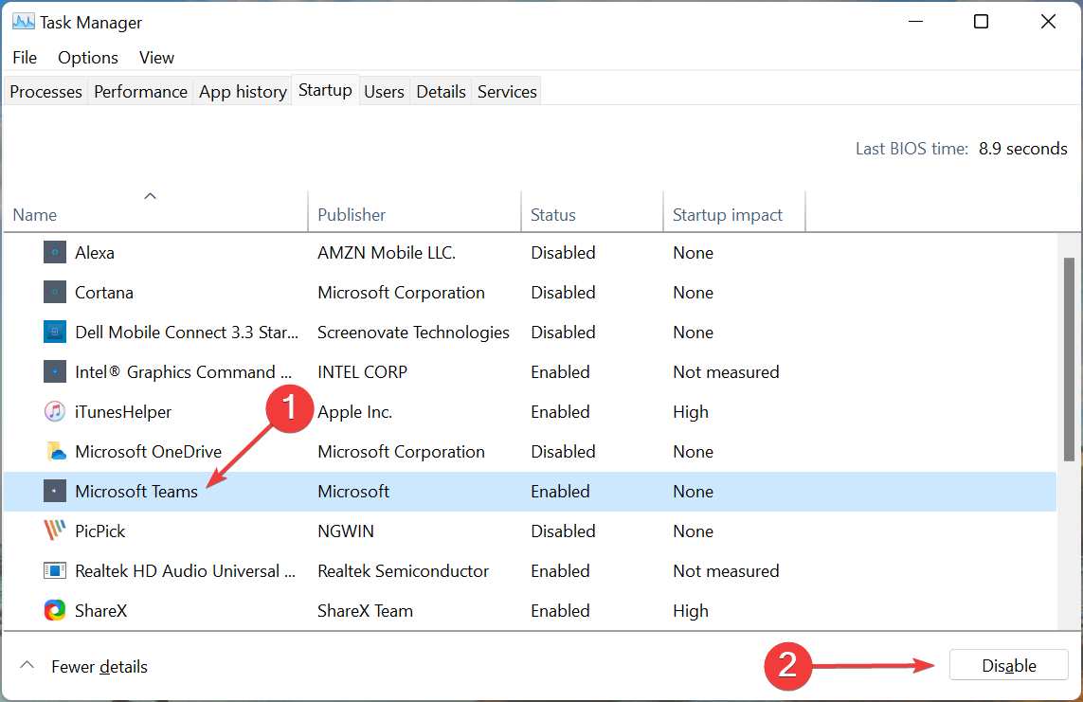Click AMZN Mobile LLC. publisher cell

tap(386, 253)
